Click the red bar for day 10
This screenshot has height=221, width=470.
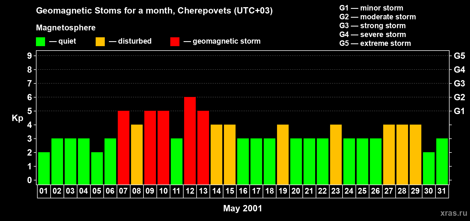163,148
